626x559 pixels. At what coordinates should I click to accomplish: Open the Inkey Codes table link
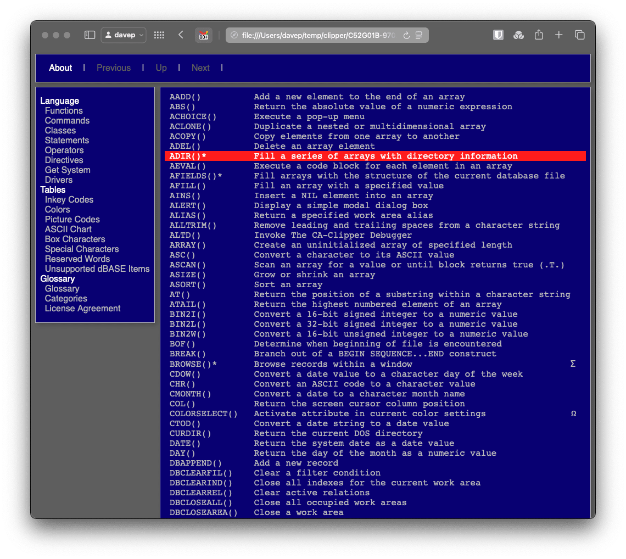[69, 200]
